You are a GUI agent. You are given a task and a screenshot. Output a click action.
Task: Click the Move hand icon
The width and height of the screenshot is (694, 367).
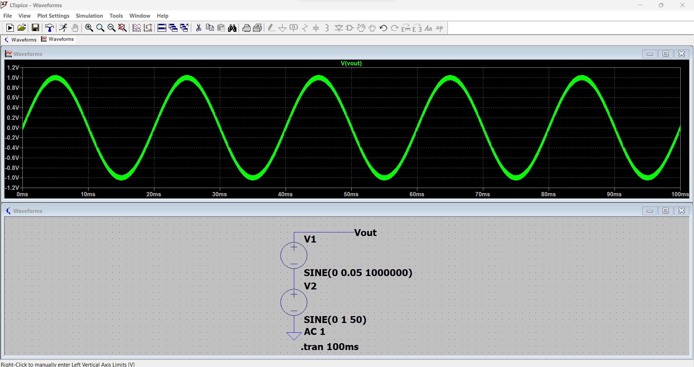361,28
